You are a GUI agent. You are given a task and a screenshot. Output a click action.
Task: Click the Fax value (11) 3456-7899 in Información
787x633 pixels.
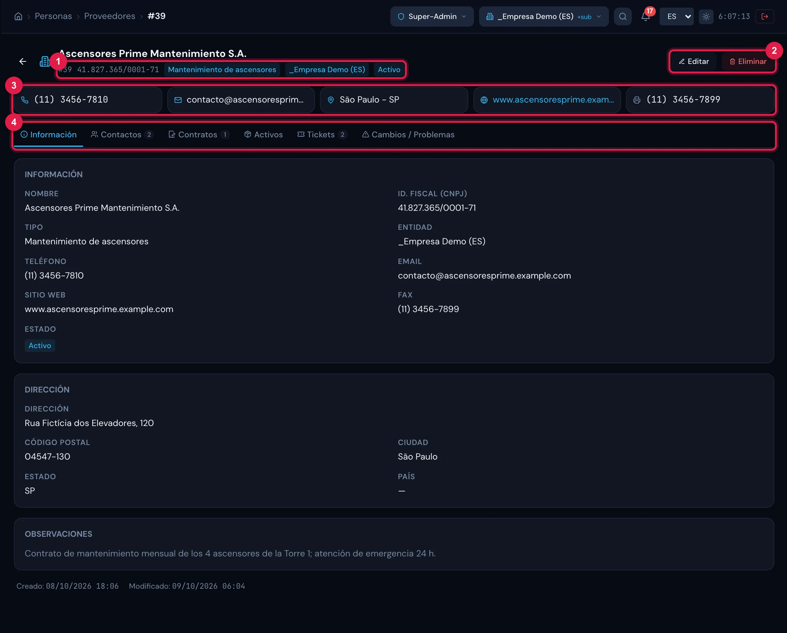pyautogui.click(x=428, y=309)
